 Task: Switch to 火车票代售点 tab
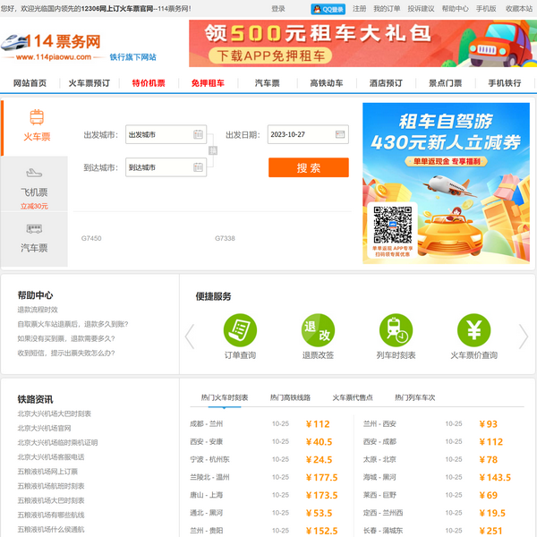(353, 397)
